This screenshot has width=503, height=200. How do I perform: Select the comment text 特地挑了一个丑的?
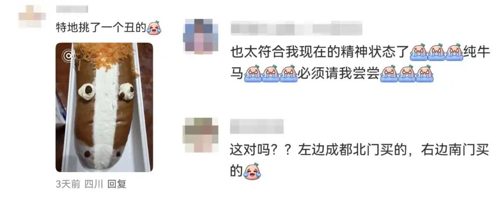pos(101,28)
